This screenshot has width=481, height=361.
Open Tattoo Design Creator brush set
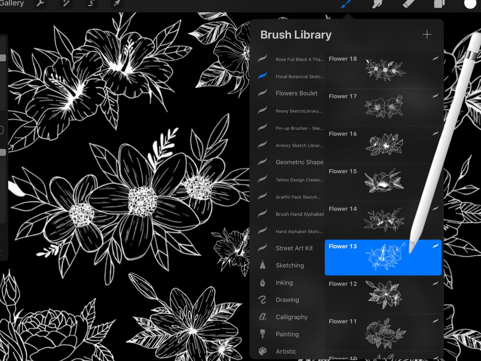[x=291, y=179]
